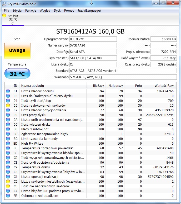Open the Dysk menu
The width and height of the screenshot is (181, 204).
pyautogui.click(x=57, y=11)
